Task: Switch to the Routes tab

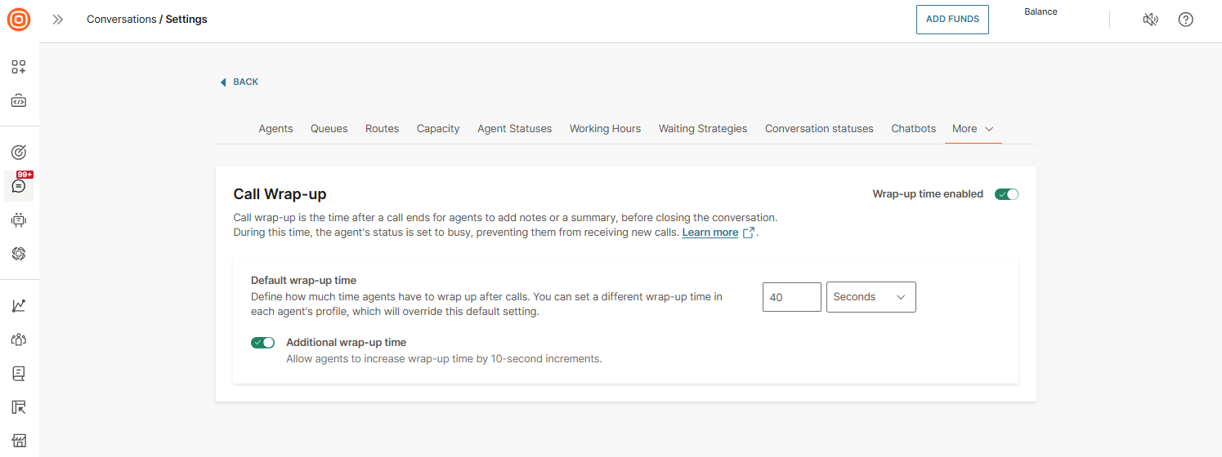Action: click(383, 129)
